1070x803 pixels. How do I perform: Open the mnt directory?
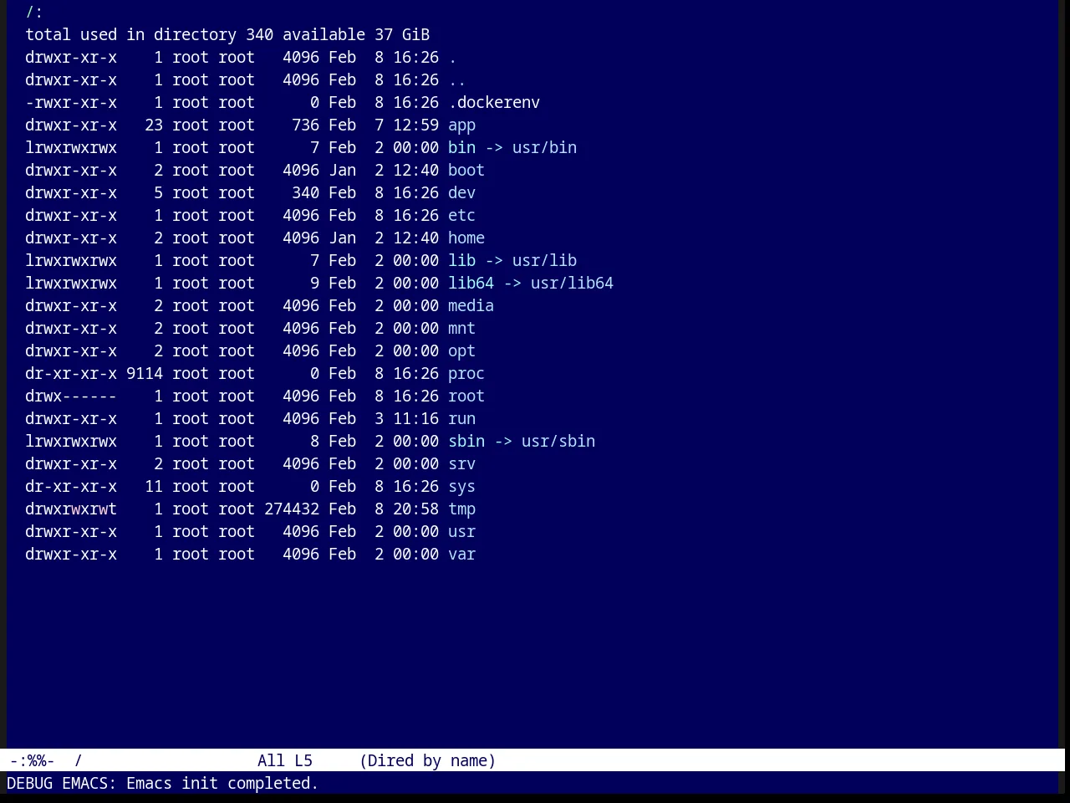point(461,329)
